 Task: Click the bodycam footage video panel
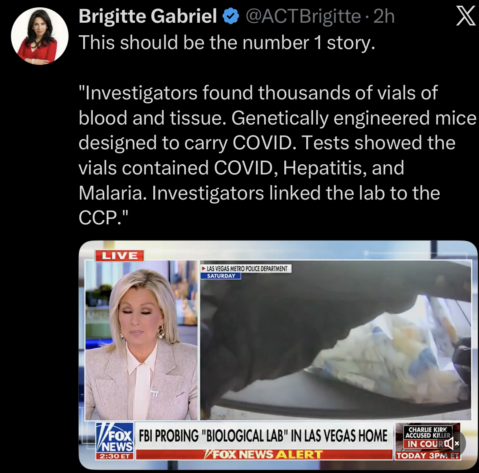pyautogui.click(x=335, y=340)
